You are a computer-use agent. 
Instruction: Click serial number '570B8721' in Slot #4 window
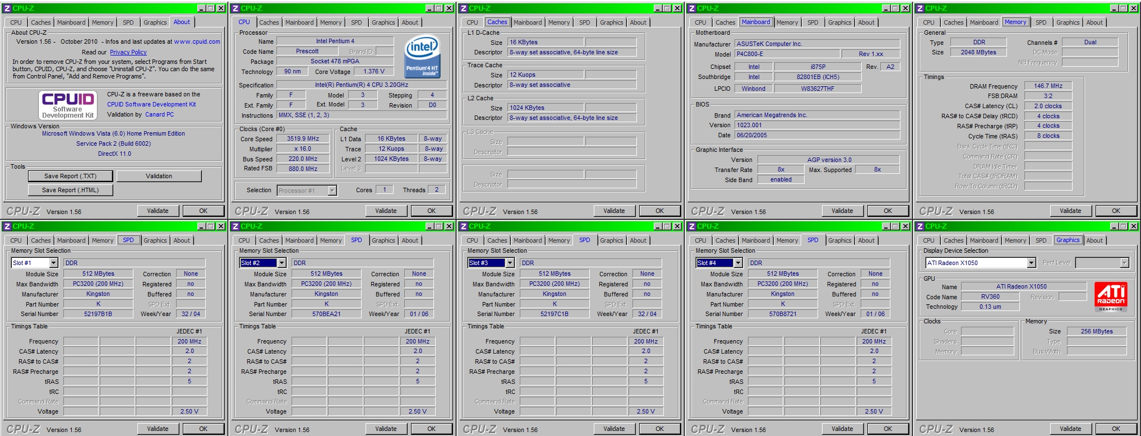coord(783,314)
